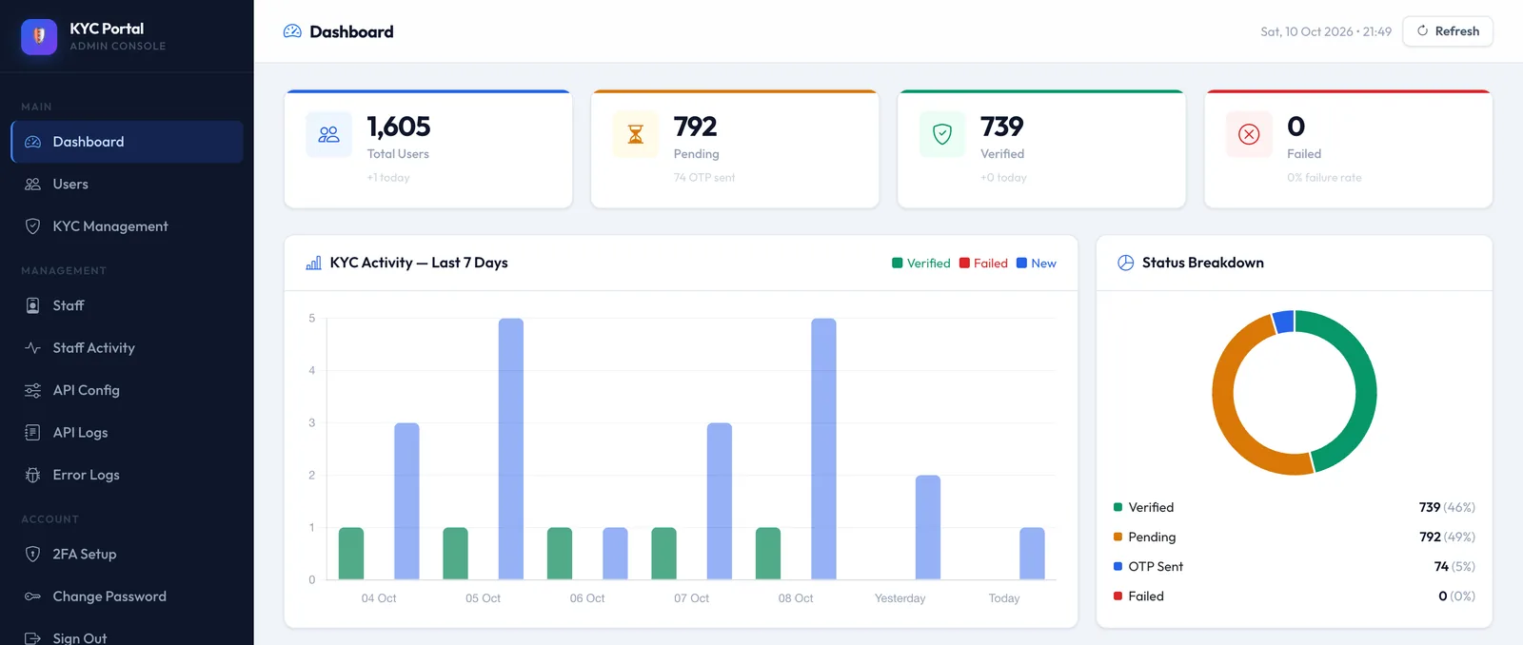Viewport: 1523px width, 645px height.
Task: Open Change Password
Action: point(128,596)
